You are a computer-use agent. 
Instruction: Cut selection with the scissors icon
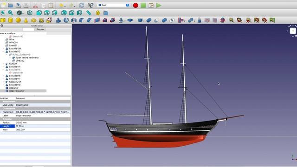[x=35, y=6]
